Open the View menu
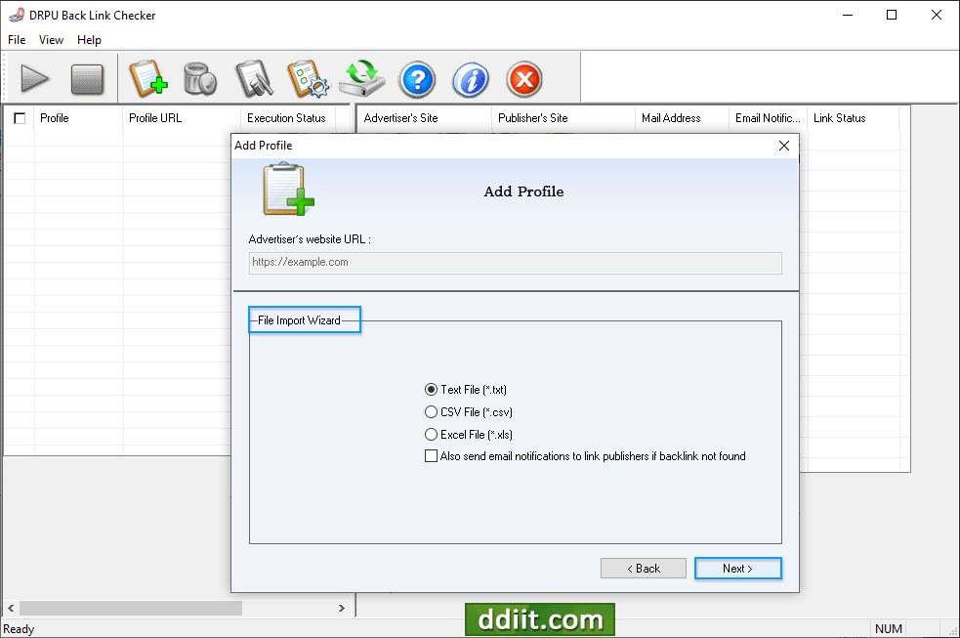 tap(50, 40)
